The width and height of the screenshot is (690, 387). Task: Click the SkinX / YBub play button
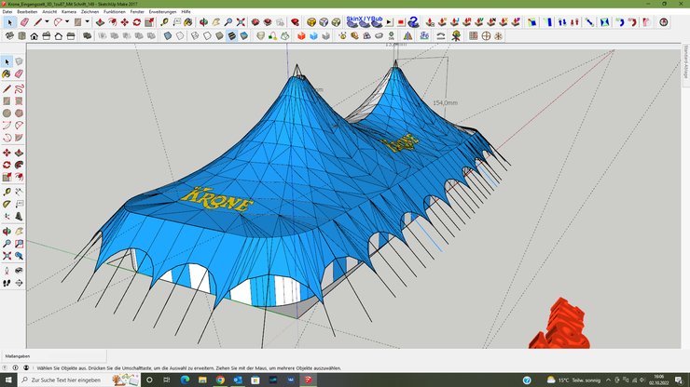(389, 22)
